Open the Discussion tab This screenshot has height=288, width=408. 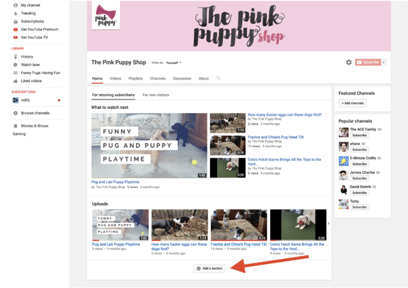(182, 78)
